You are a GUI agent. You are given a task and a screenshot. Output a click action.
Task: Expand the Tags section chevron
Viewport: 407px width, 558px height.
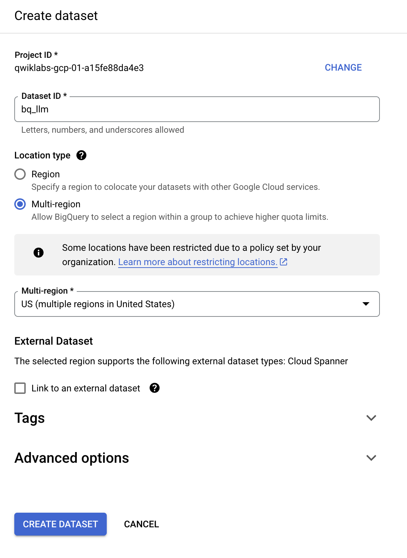click(371, 418)
